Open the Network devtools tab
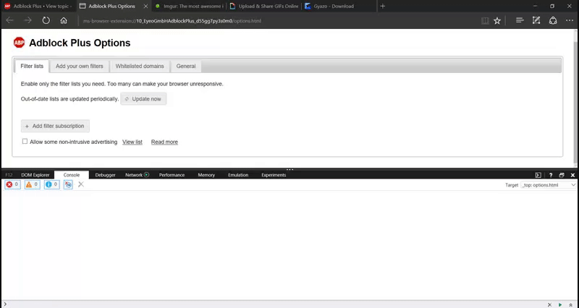The width and height of the screenshot is (579, 308). tap(134, 175)
